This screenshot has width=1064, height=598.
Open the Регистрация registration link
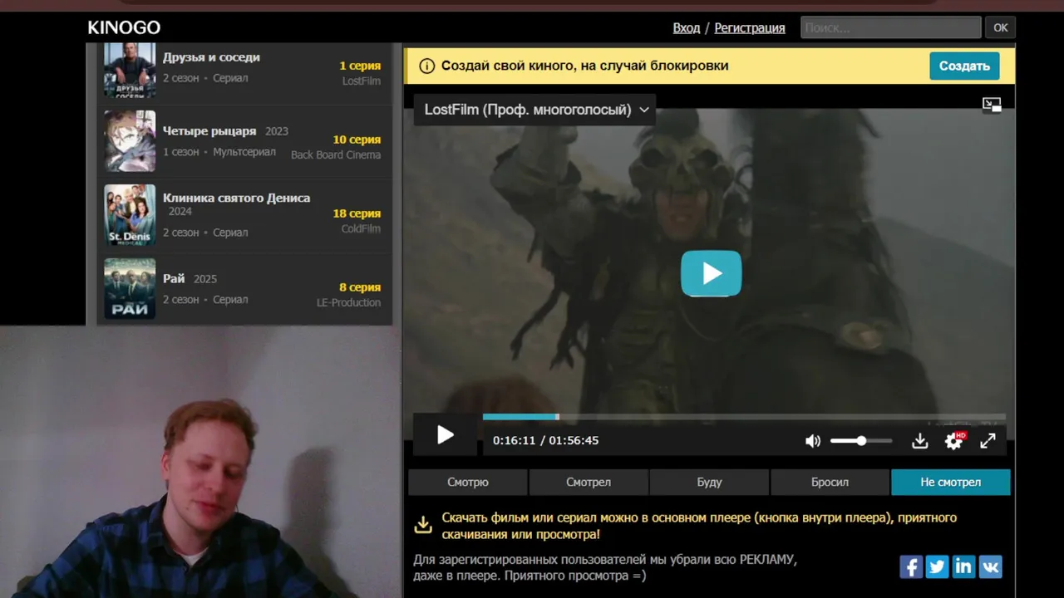(x=750, y=27)
